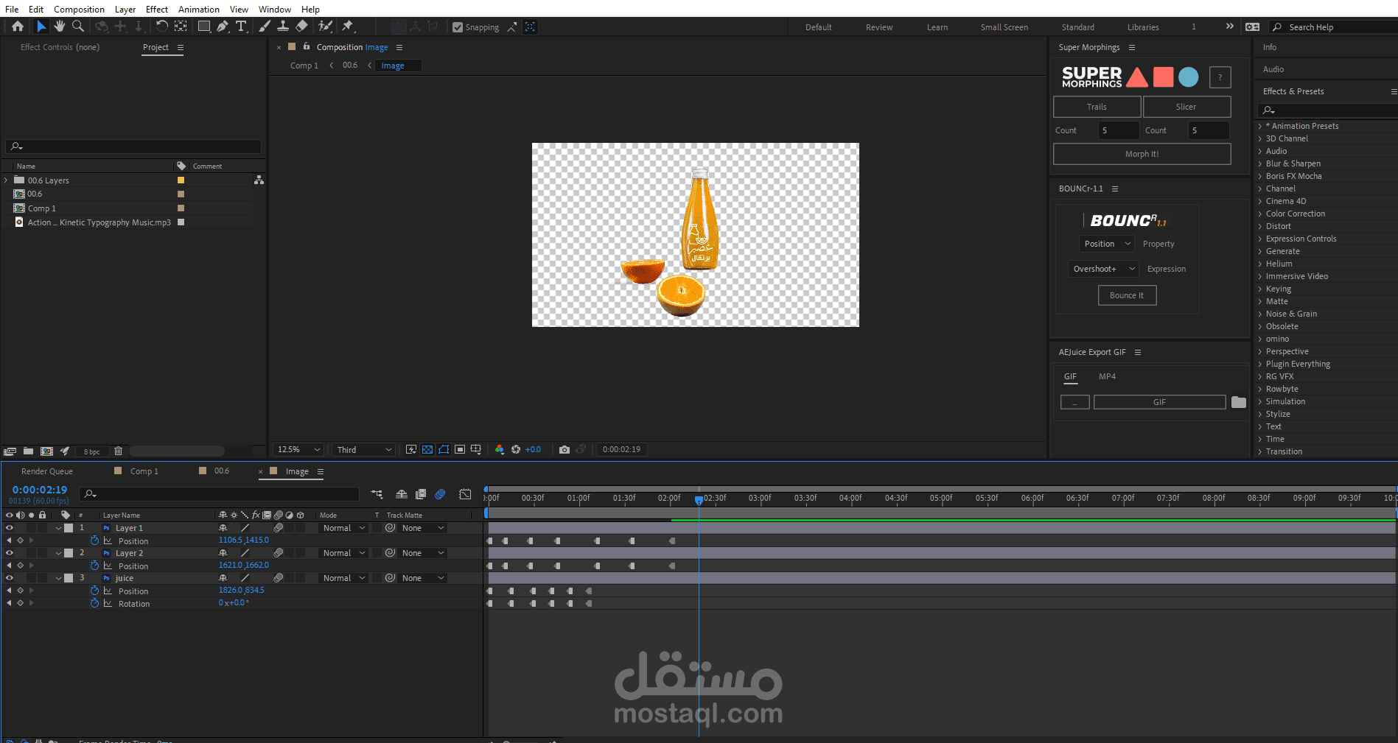The width and height of the screenshot is (1398, 743).
Task: Choose the Selection arrow tool
Action: 41,27
